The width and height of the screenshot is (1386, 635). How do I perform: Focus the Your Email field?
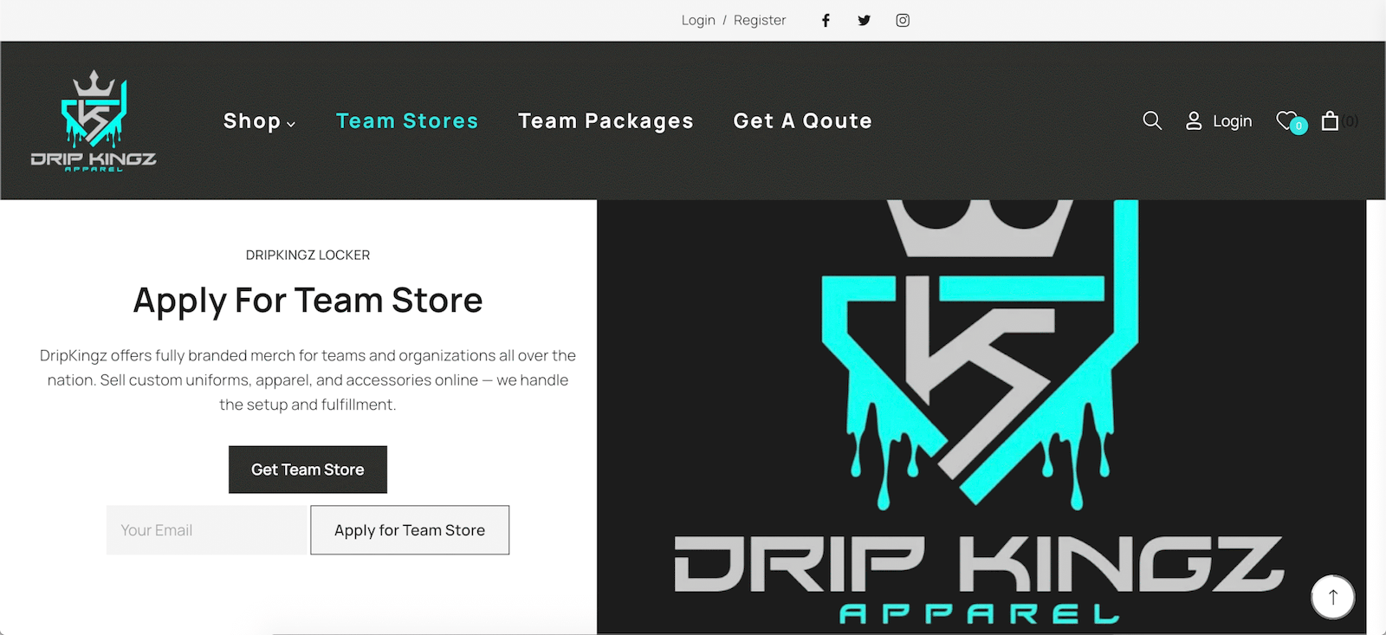pyautogui.click(x=208, y=530)
